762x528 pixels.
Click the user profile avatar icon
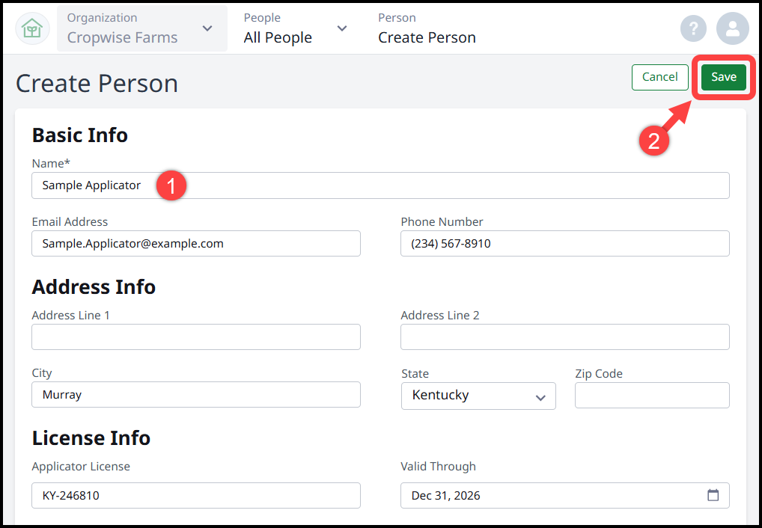point(732,28)
